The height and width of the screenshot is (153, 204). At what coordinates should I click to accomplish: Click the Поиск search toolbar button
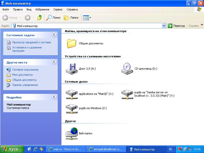point(53,18)
